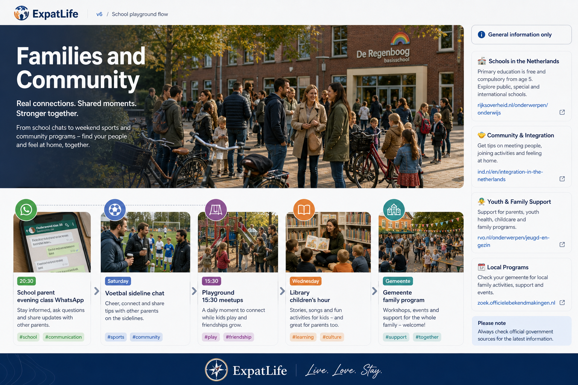Viewport: 578px width, 385px height.
Task: Click the #play tag
Action: click(211, 337)
